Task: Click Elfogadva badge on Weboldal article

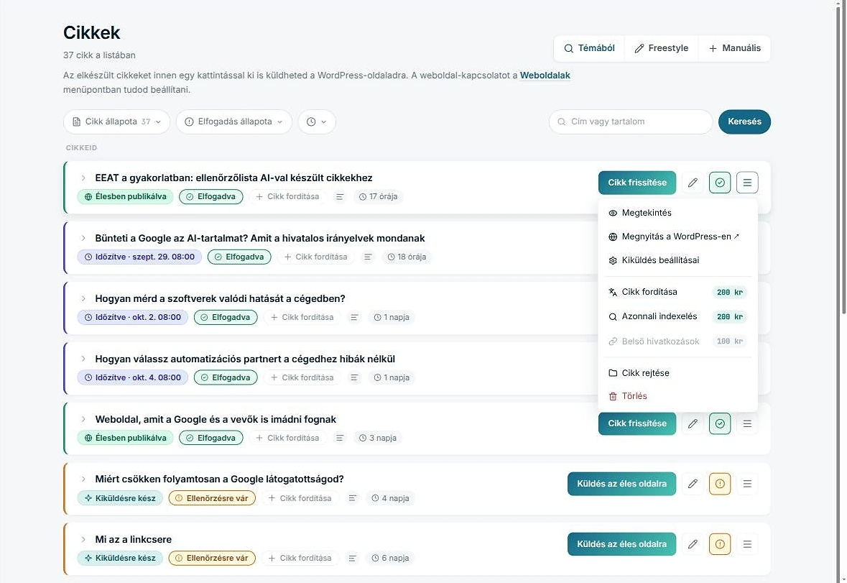Action: click(211, 439)
